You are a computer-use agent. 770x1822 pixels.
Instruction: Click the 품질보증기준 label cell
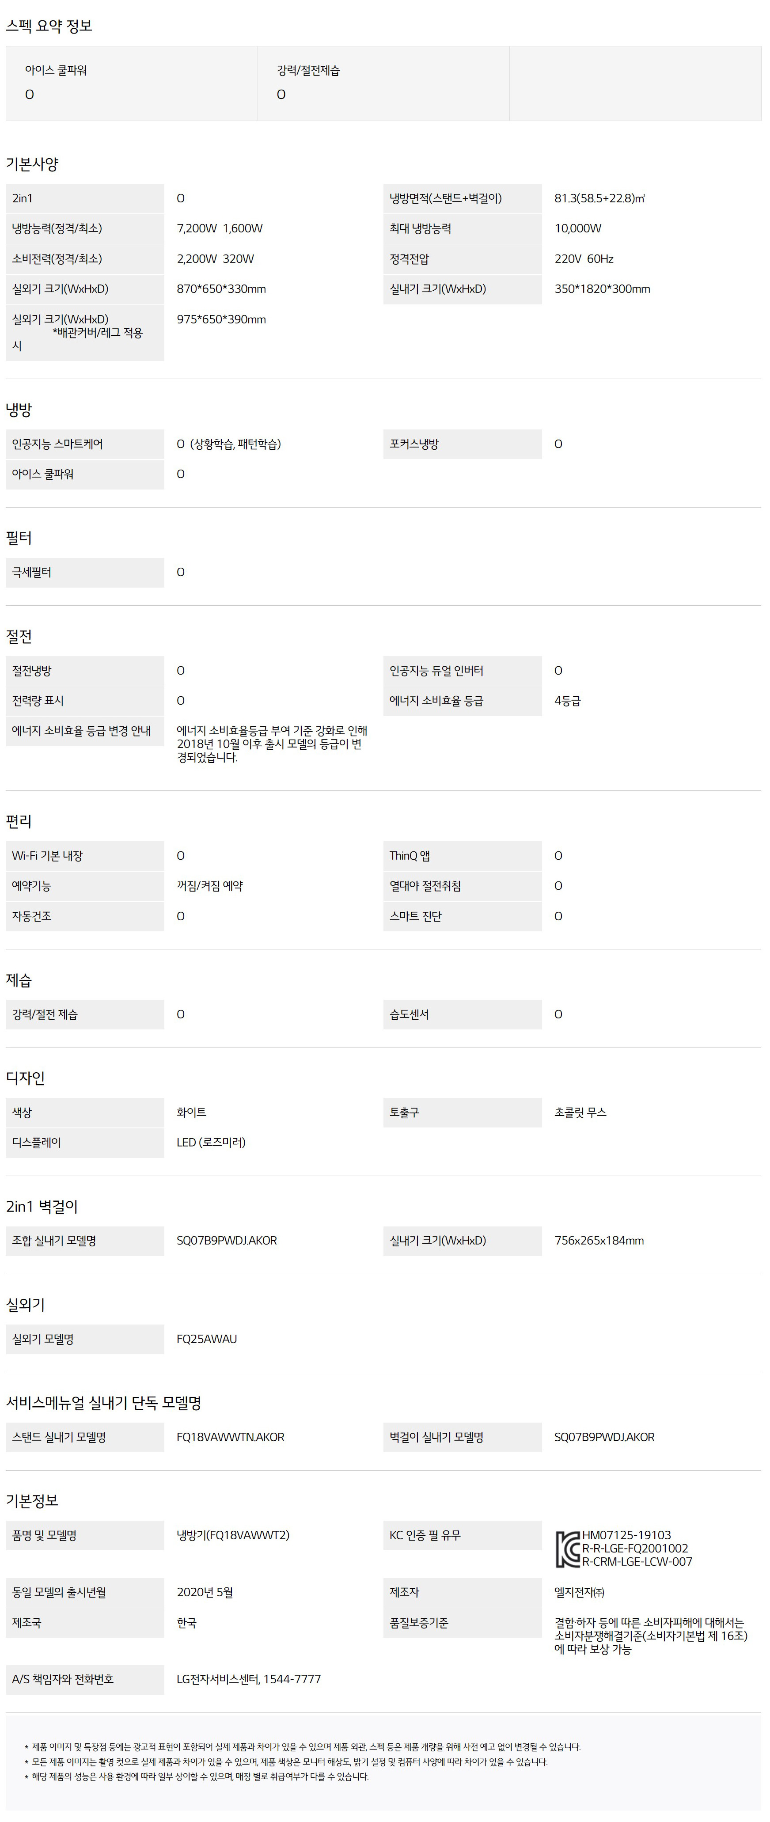[463, 1623]
